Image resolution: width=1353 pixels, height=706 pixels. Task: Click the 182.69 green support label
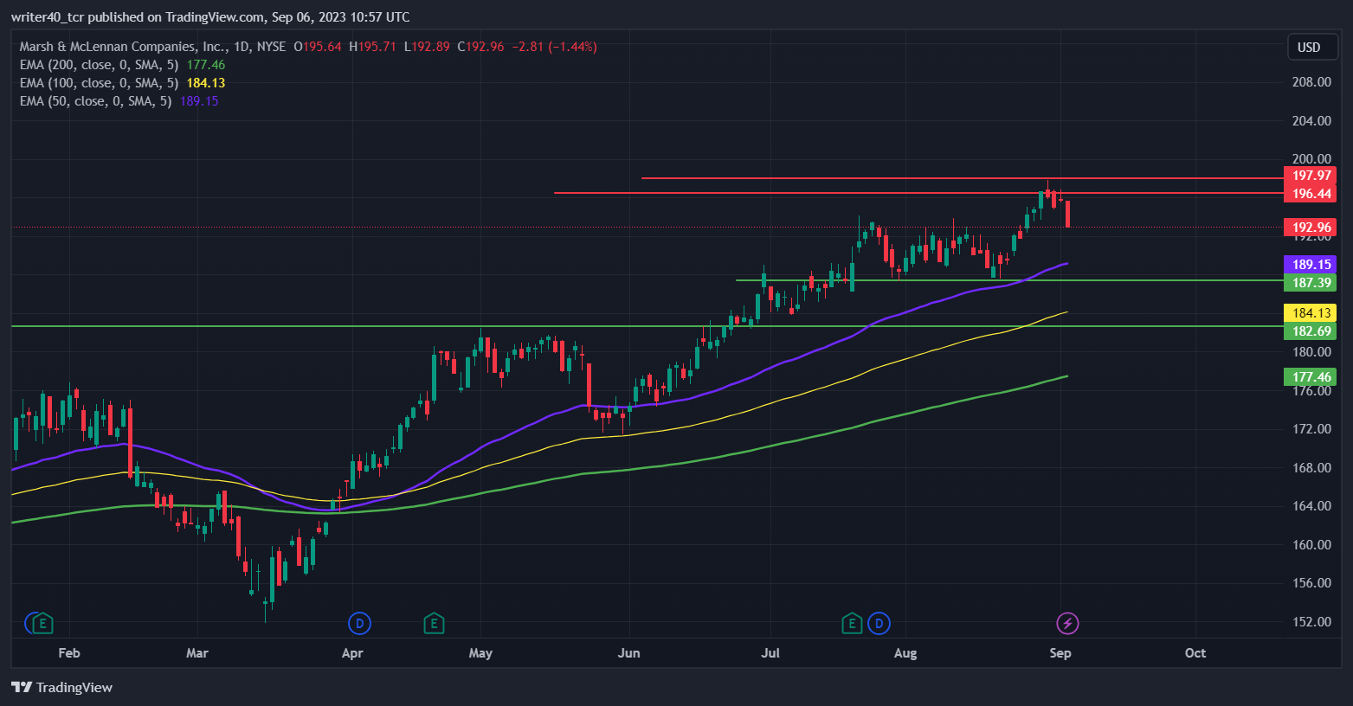coord(1311,331)
